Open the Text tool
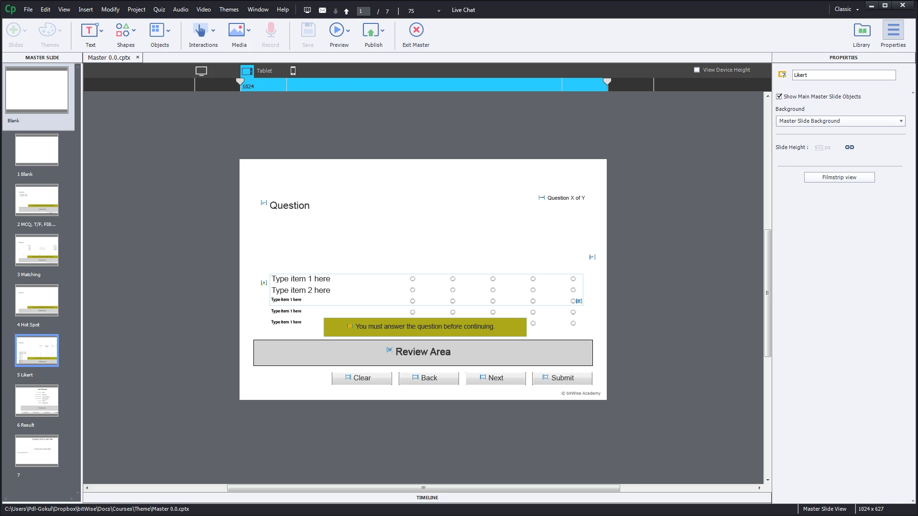The image size is (918, 516). (89, 31)
